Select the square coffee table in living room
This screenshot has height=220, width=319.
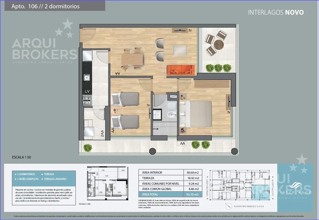[180, 50]
